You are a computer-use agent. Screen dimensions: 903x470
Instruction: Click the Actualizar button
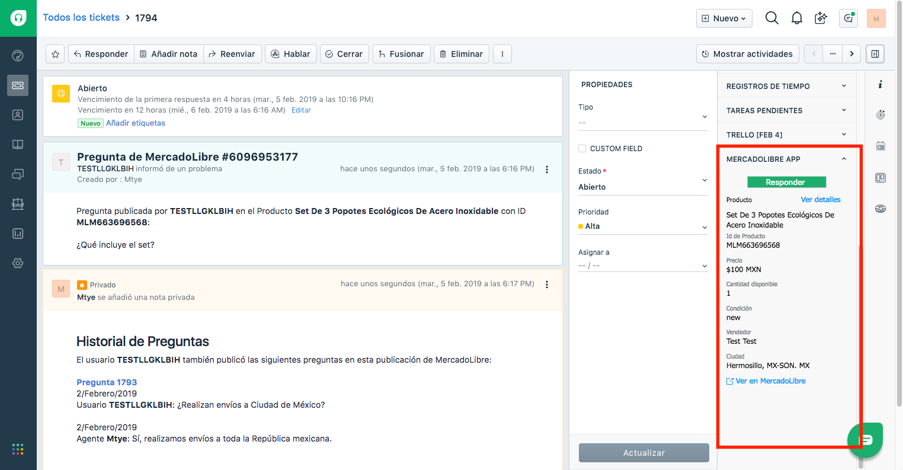tap(644, 453)
